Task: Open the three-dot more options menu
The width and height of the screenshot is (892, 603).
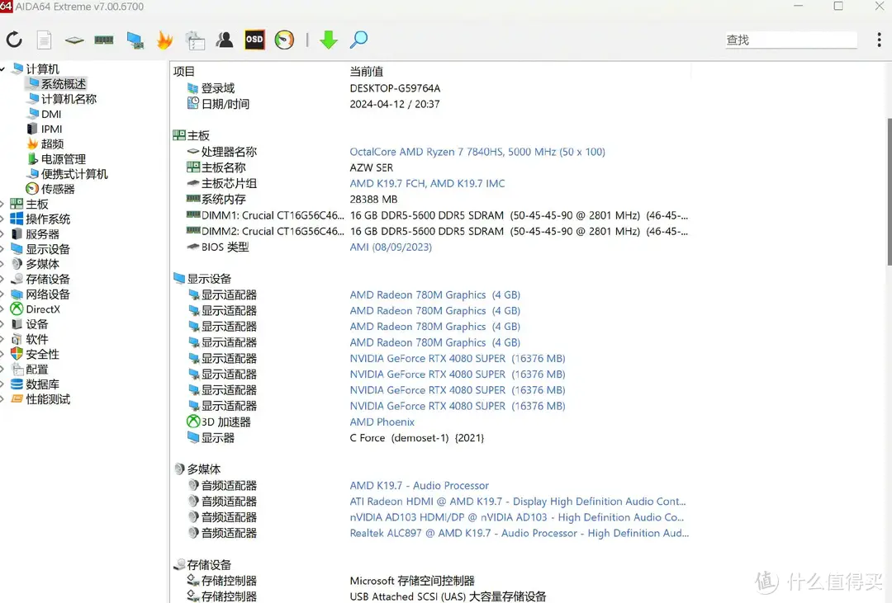Action: (879, 40)
